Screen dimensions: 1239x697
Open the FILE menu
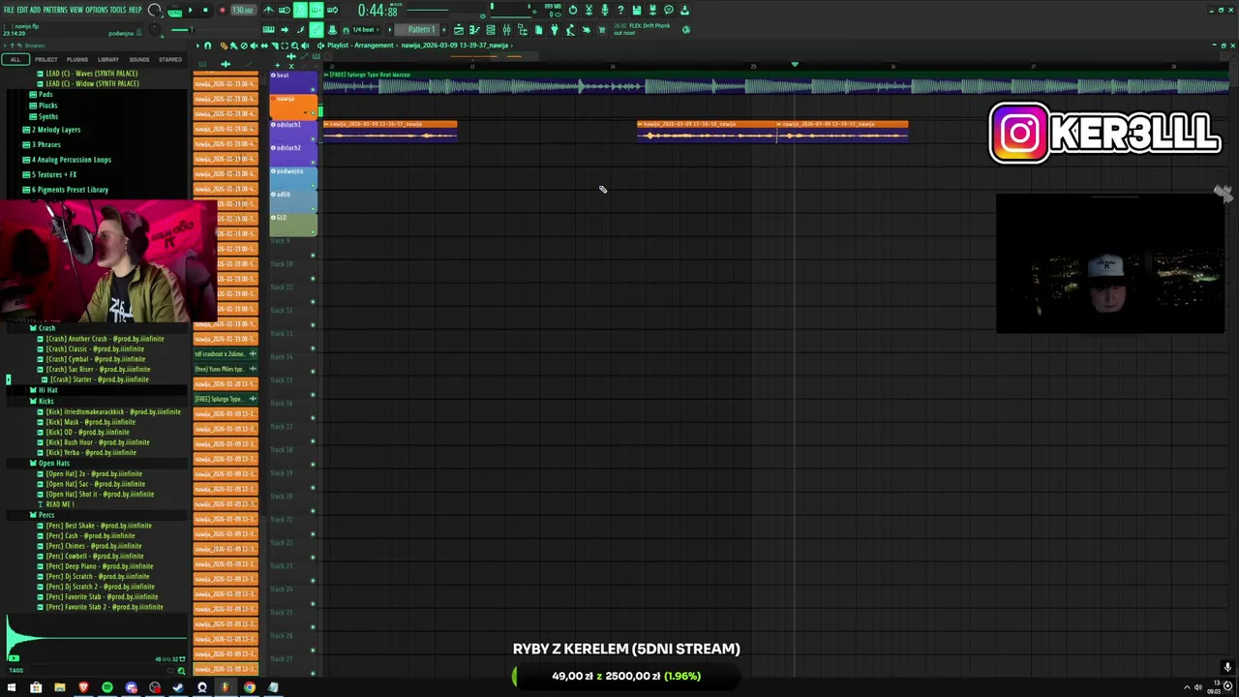pyautogui.click(x=9, y=10)
